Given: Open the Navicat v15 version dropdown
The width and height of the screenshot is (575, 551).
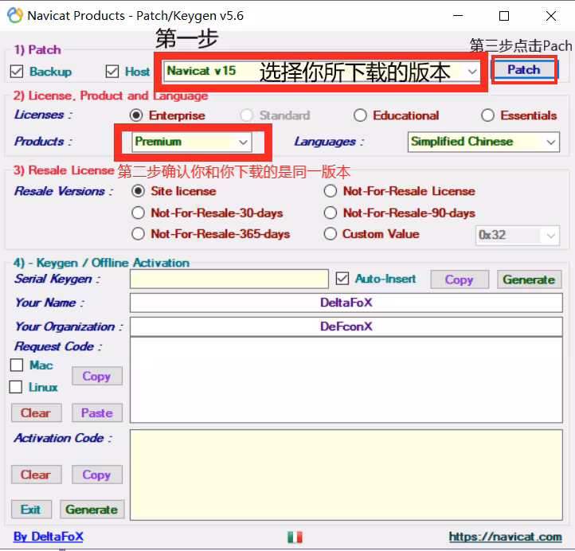Looking at the screenshot, I should (x=322, y=71).
